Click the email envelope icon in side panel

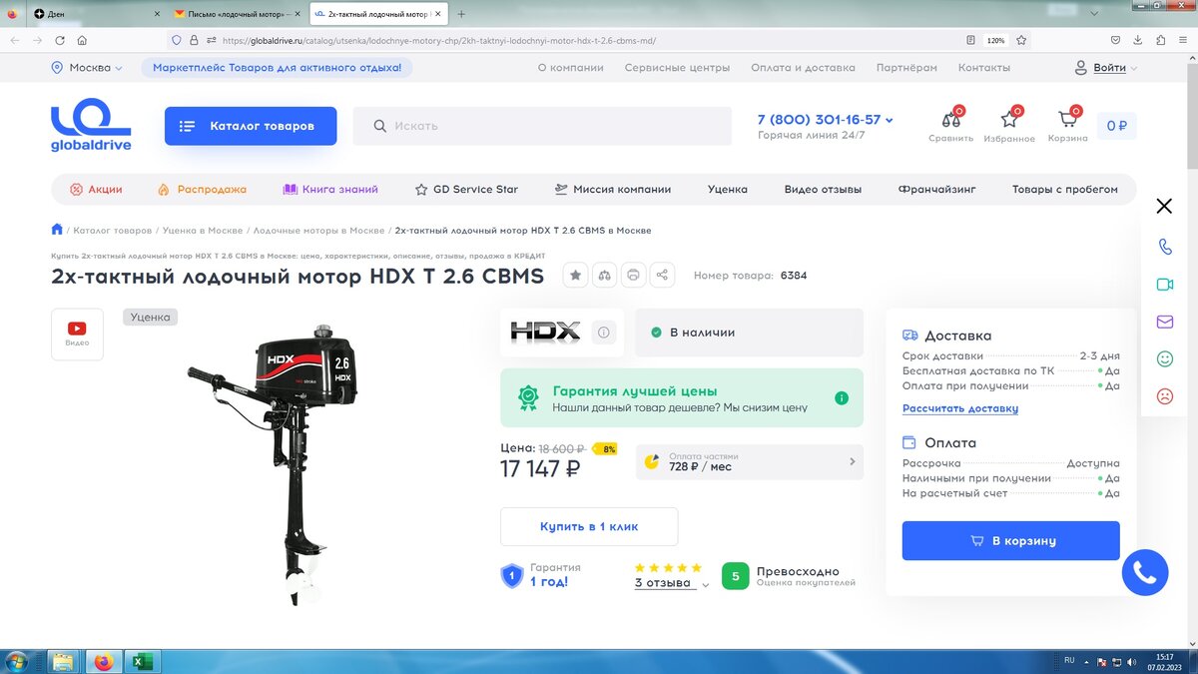tap(1164, 322)
